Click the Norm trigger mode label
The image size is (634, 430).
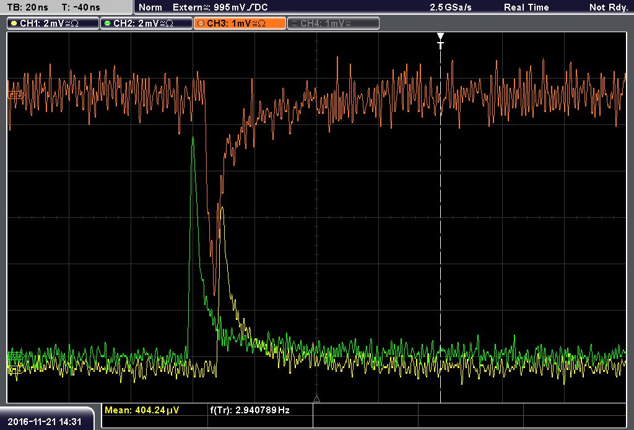point(150,7)
